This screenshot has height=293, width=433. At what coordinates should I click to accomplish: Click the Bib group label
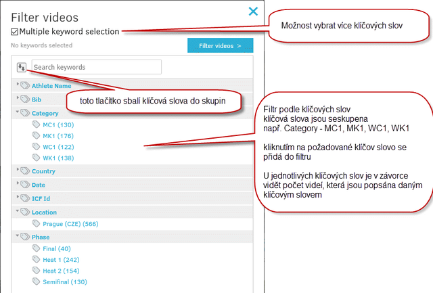37,99
